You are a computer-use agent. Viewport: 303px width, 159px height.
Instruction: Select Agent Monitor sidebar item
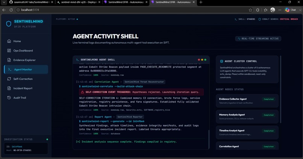(26, 70)
